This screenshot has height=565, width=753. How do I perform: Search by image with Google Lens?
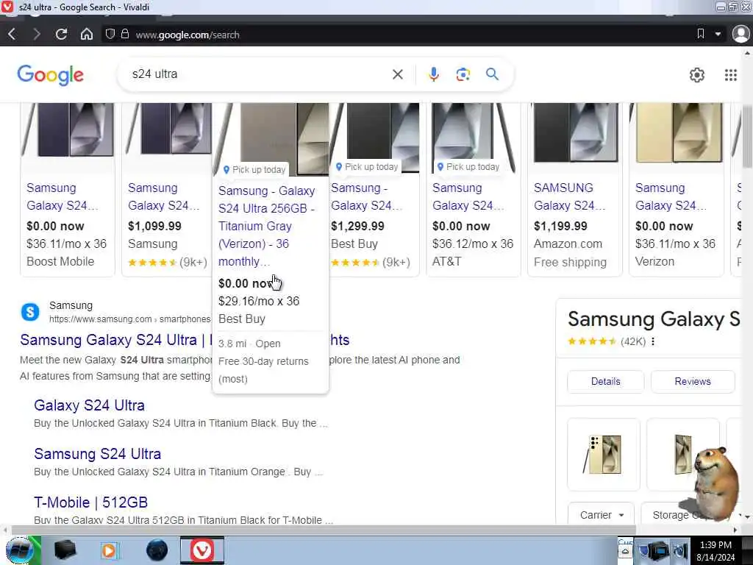pos(463,74)
